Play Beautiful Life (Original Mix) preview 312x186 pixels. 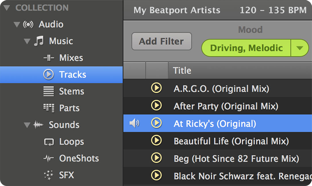156,140
